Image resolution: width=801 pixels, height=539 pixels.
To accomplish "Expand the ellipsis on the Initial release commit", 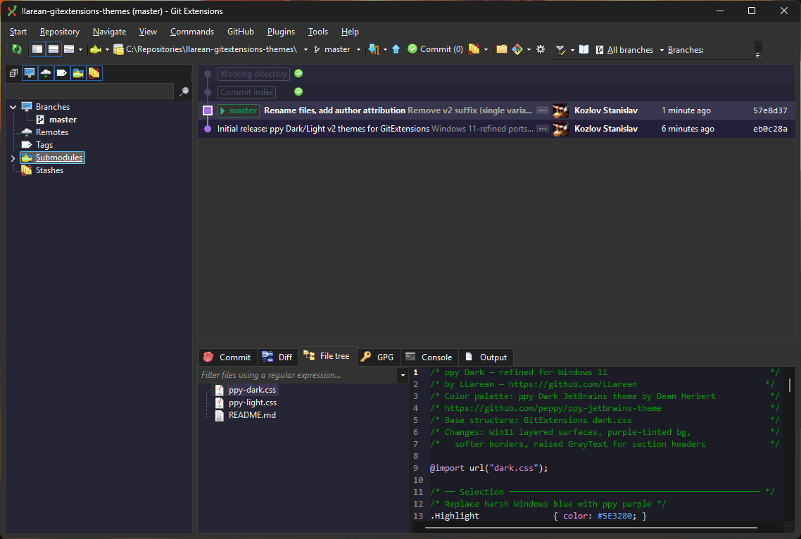I will [x=543, y=129].
